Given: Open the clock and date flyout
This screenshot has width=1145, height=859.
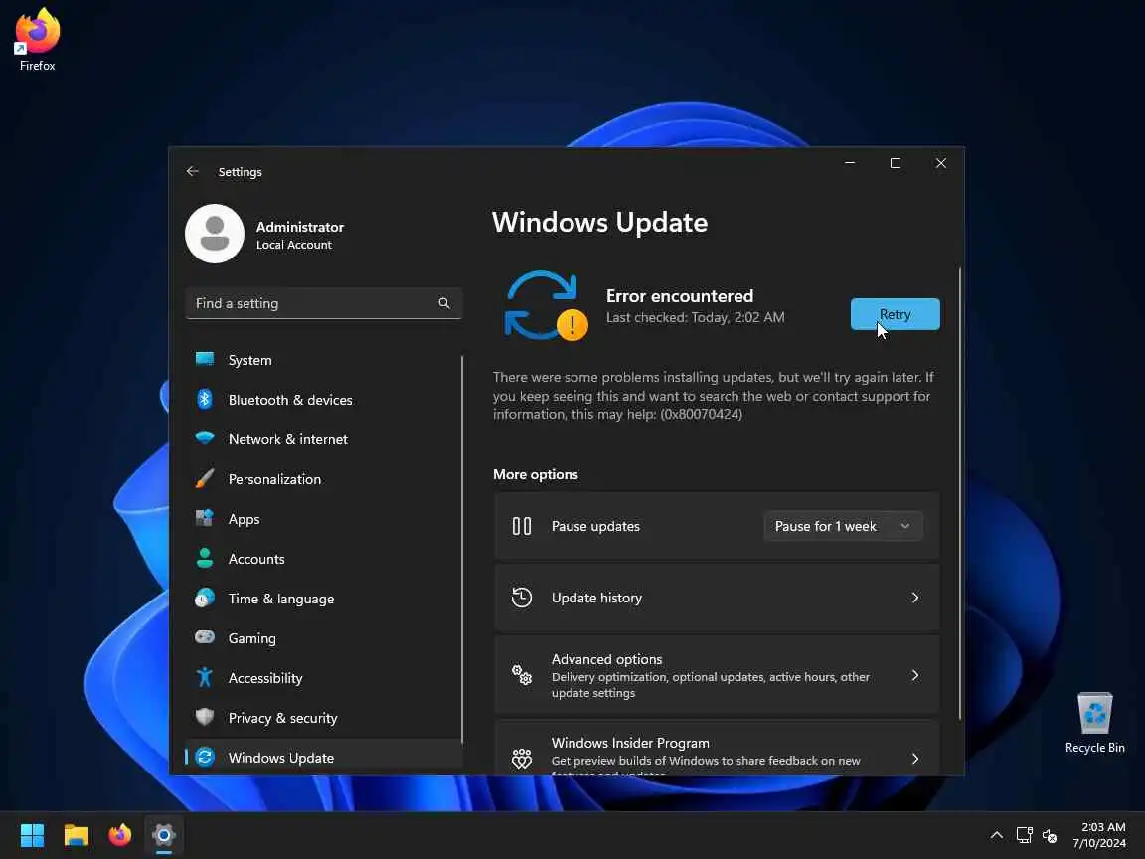Looking at the screenshot, I should [1099, 835].
